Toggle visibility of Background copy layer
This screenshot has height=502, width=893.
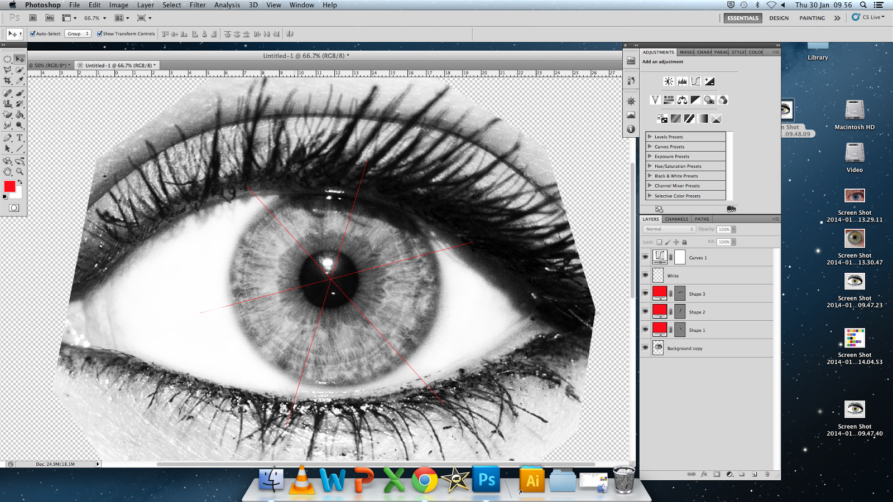645,348
